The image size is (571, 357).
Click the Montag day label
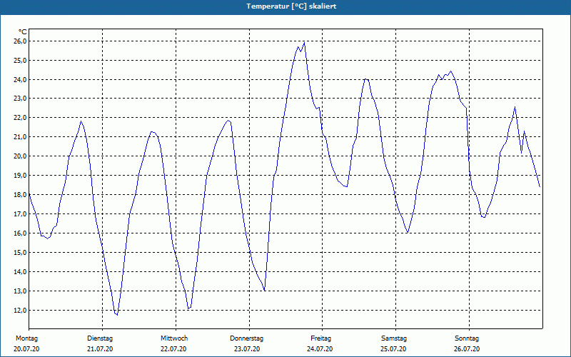click(26, 338)
